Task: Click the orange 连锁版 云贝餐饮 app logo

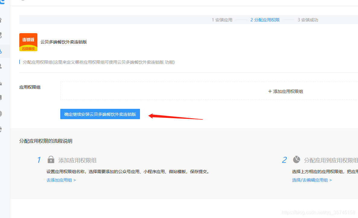Action: [28, 42]
